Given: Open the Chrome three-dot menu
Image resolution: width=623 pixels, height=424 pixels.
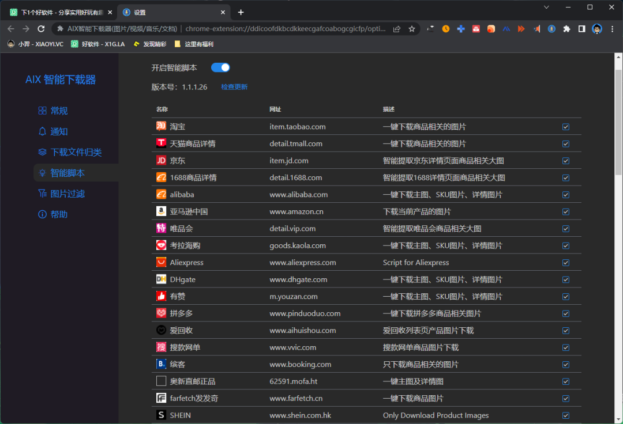Looking at the screenshot, I should [x=612, y=29].
